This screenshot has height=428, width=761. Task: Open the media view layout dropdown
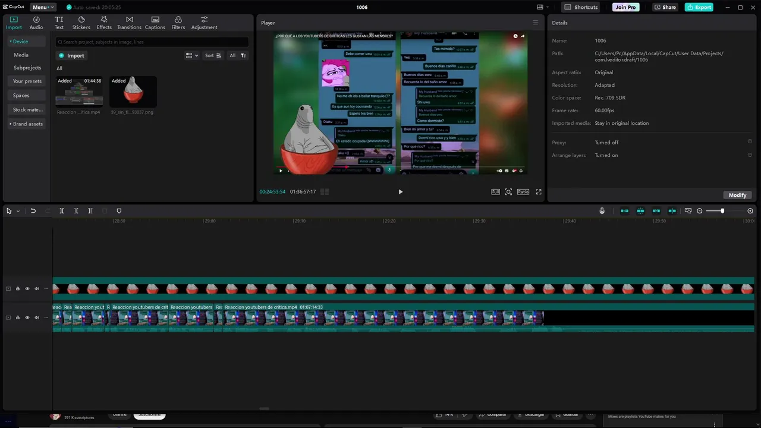click(x=192, y=55)
